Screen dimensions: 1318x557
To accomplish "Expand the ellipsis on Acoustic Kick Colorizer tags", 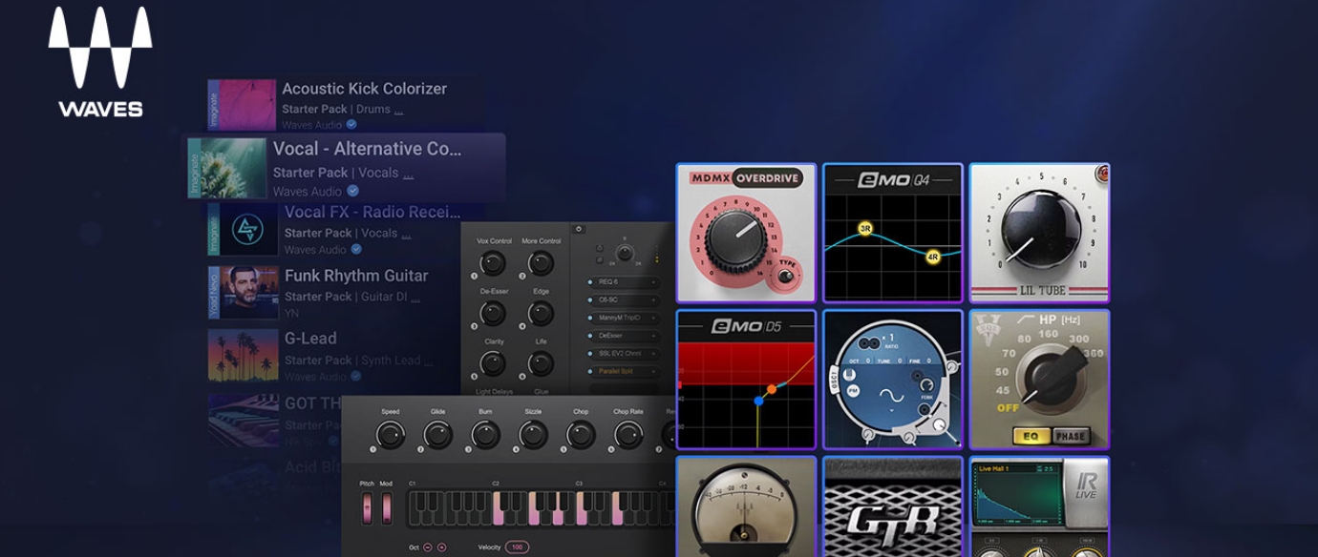I will pyautogui.click(x=398, y=111).
